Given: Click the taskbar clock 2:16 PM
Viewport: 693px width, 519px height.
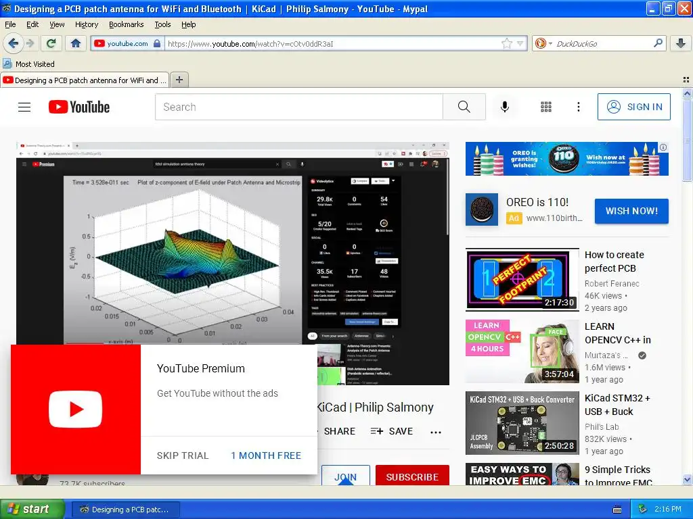Looking at the screenshot, I should 667,509.
